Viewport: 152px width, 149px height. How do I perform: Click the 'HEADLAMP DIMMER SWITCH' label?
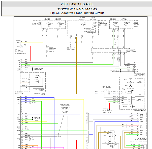pyautogui.click(x=40, y=94)
